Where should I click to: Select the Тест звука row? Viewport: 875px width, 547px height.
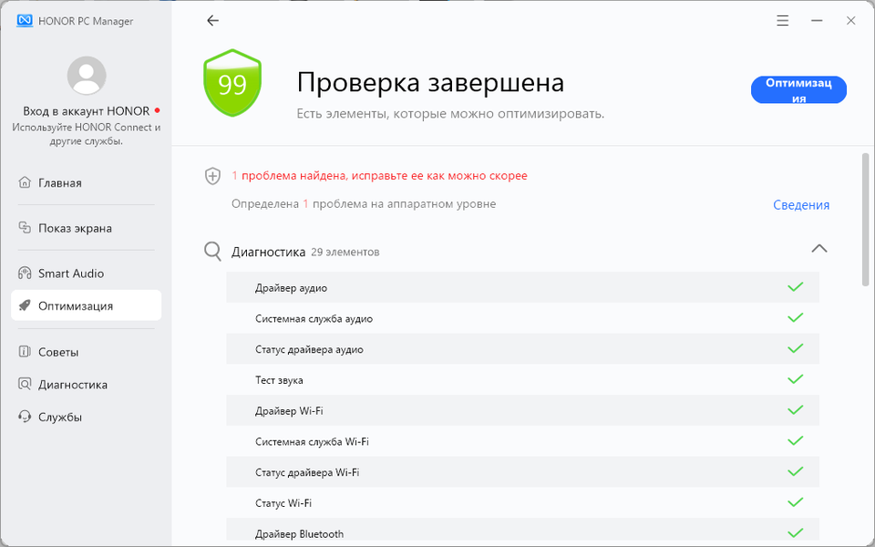(523, 379)
